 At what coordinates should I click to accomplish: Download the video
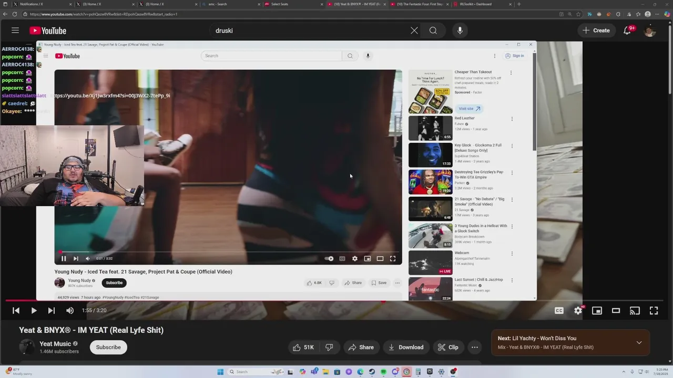coord(406,347)
